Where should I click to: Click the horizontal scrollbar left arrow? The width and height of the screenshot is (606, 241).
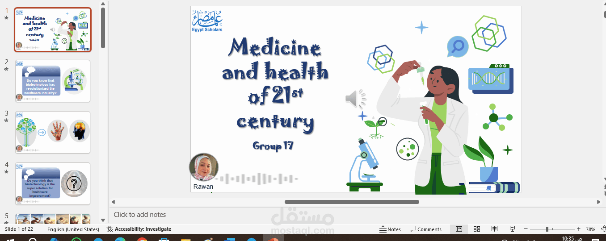tap(113, 202)
